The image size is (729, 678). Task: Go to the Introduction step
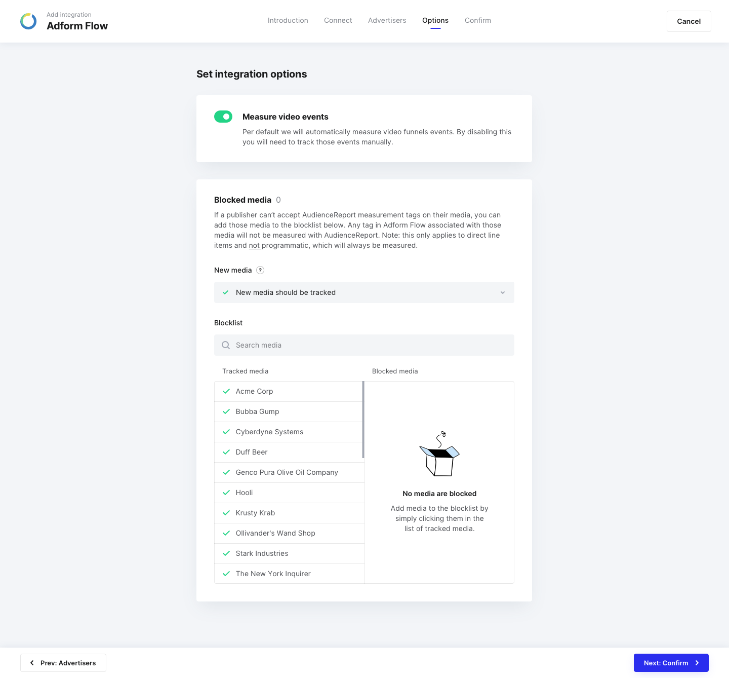pos(288,20)
